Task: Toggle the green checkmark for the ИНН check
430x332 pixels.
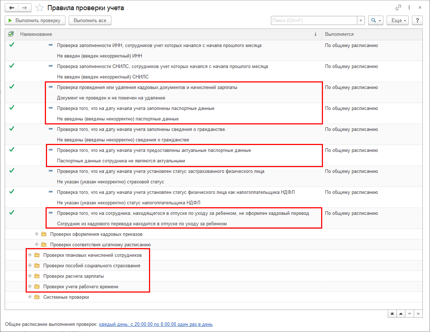Action: click(x=12, y=45)
